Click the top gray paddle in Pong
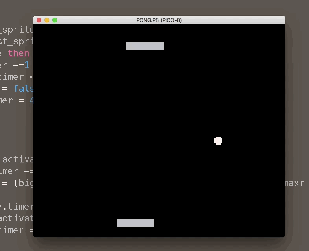Screen dimensions: 309x251 [145, 46]
